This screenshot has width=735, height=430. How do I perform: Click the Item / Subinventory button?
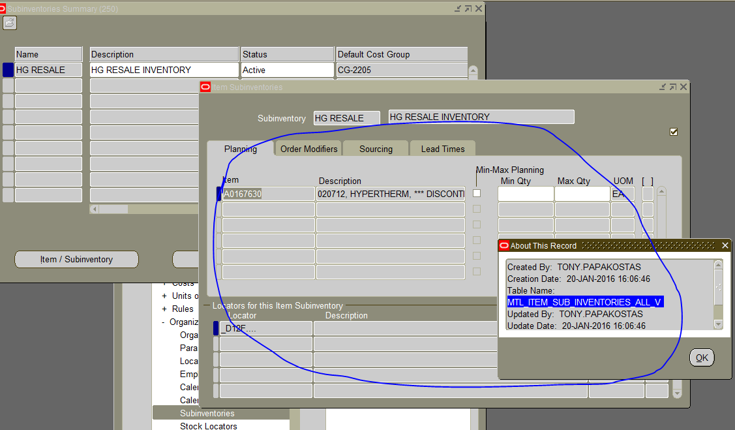click(76, 259)
